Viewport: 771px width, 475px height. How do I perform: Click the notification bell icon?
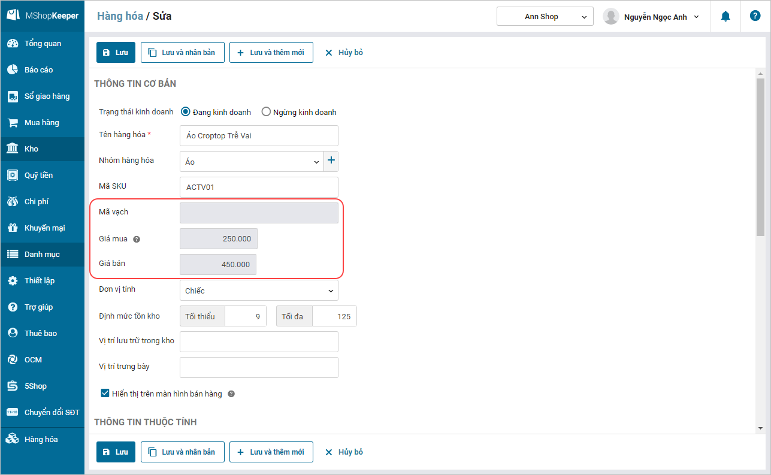(725, 16)
